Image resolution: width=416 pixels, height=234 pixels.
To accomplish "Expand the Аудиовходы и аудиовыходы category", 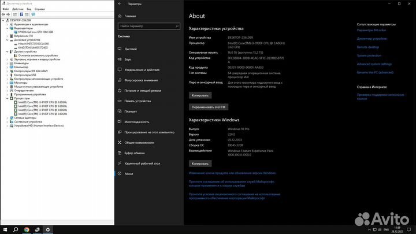I will pos(8,24).
